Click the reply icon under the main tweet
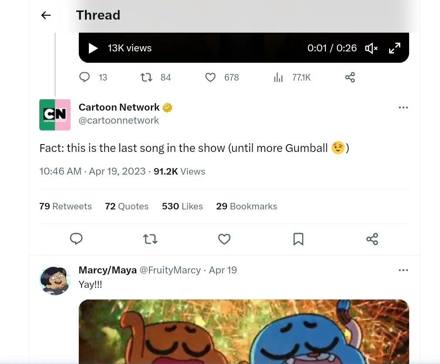 click(76, 239)
